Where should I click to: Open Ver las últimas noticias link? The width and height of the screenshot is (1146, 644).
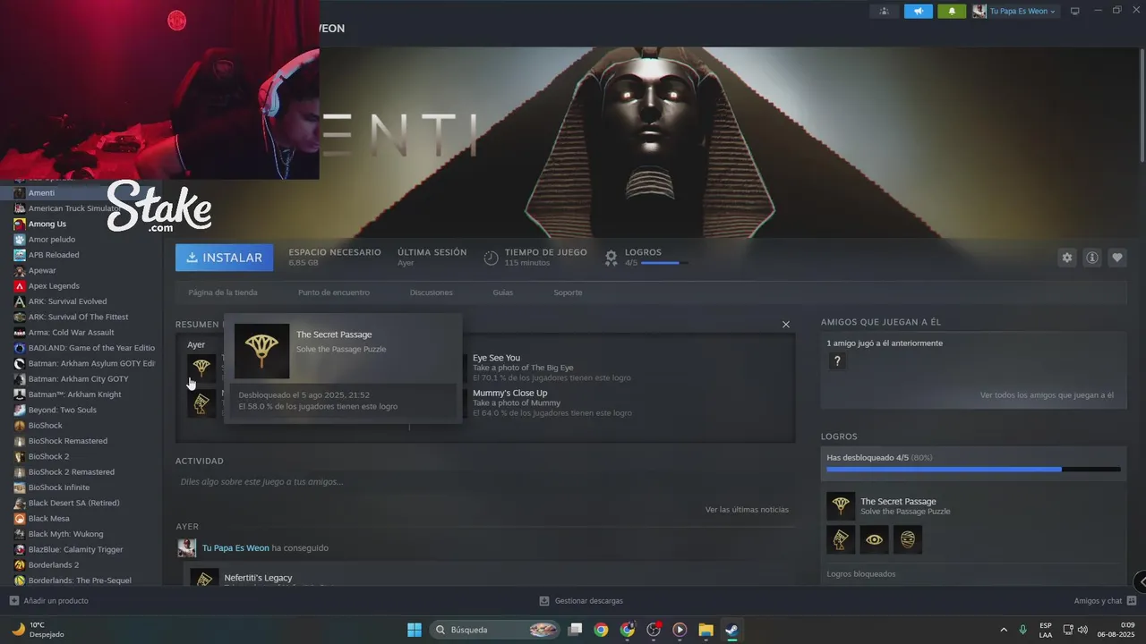tap(747, 510)
